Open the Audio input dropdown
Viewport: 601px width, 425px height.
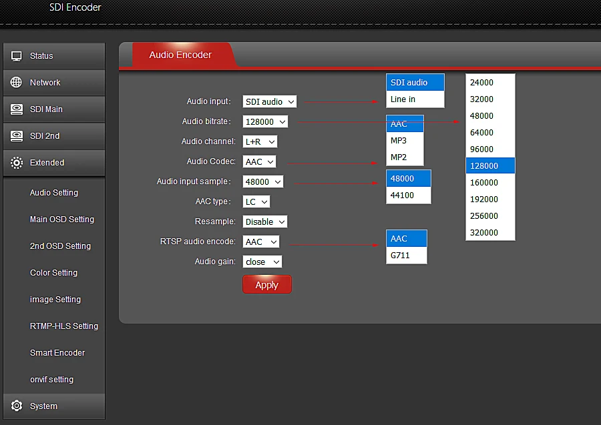[x=269, y=101]
